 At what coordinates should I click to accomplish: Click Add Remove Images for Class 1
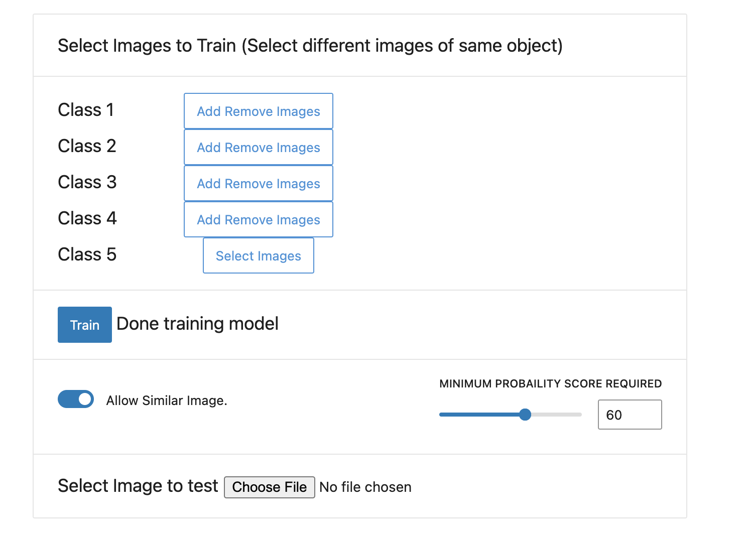(x=258, y=111)
